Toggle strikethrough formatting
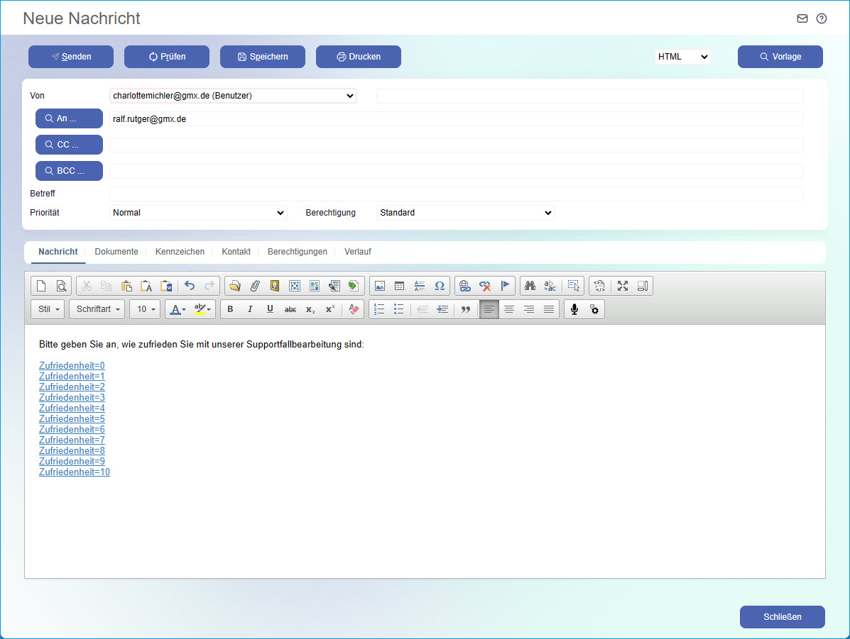Screen dimensions: 850x639 tap(290, 309)
